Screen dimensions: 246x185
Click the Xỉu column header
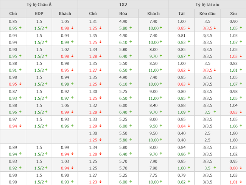point(234,14)
